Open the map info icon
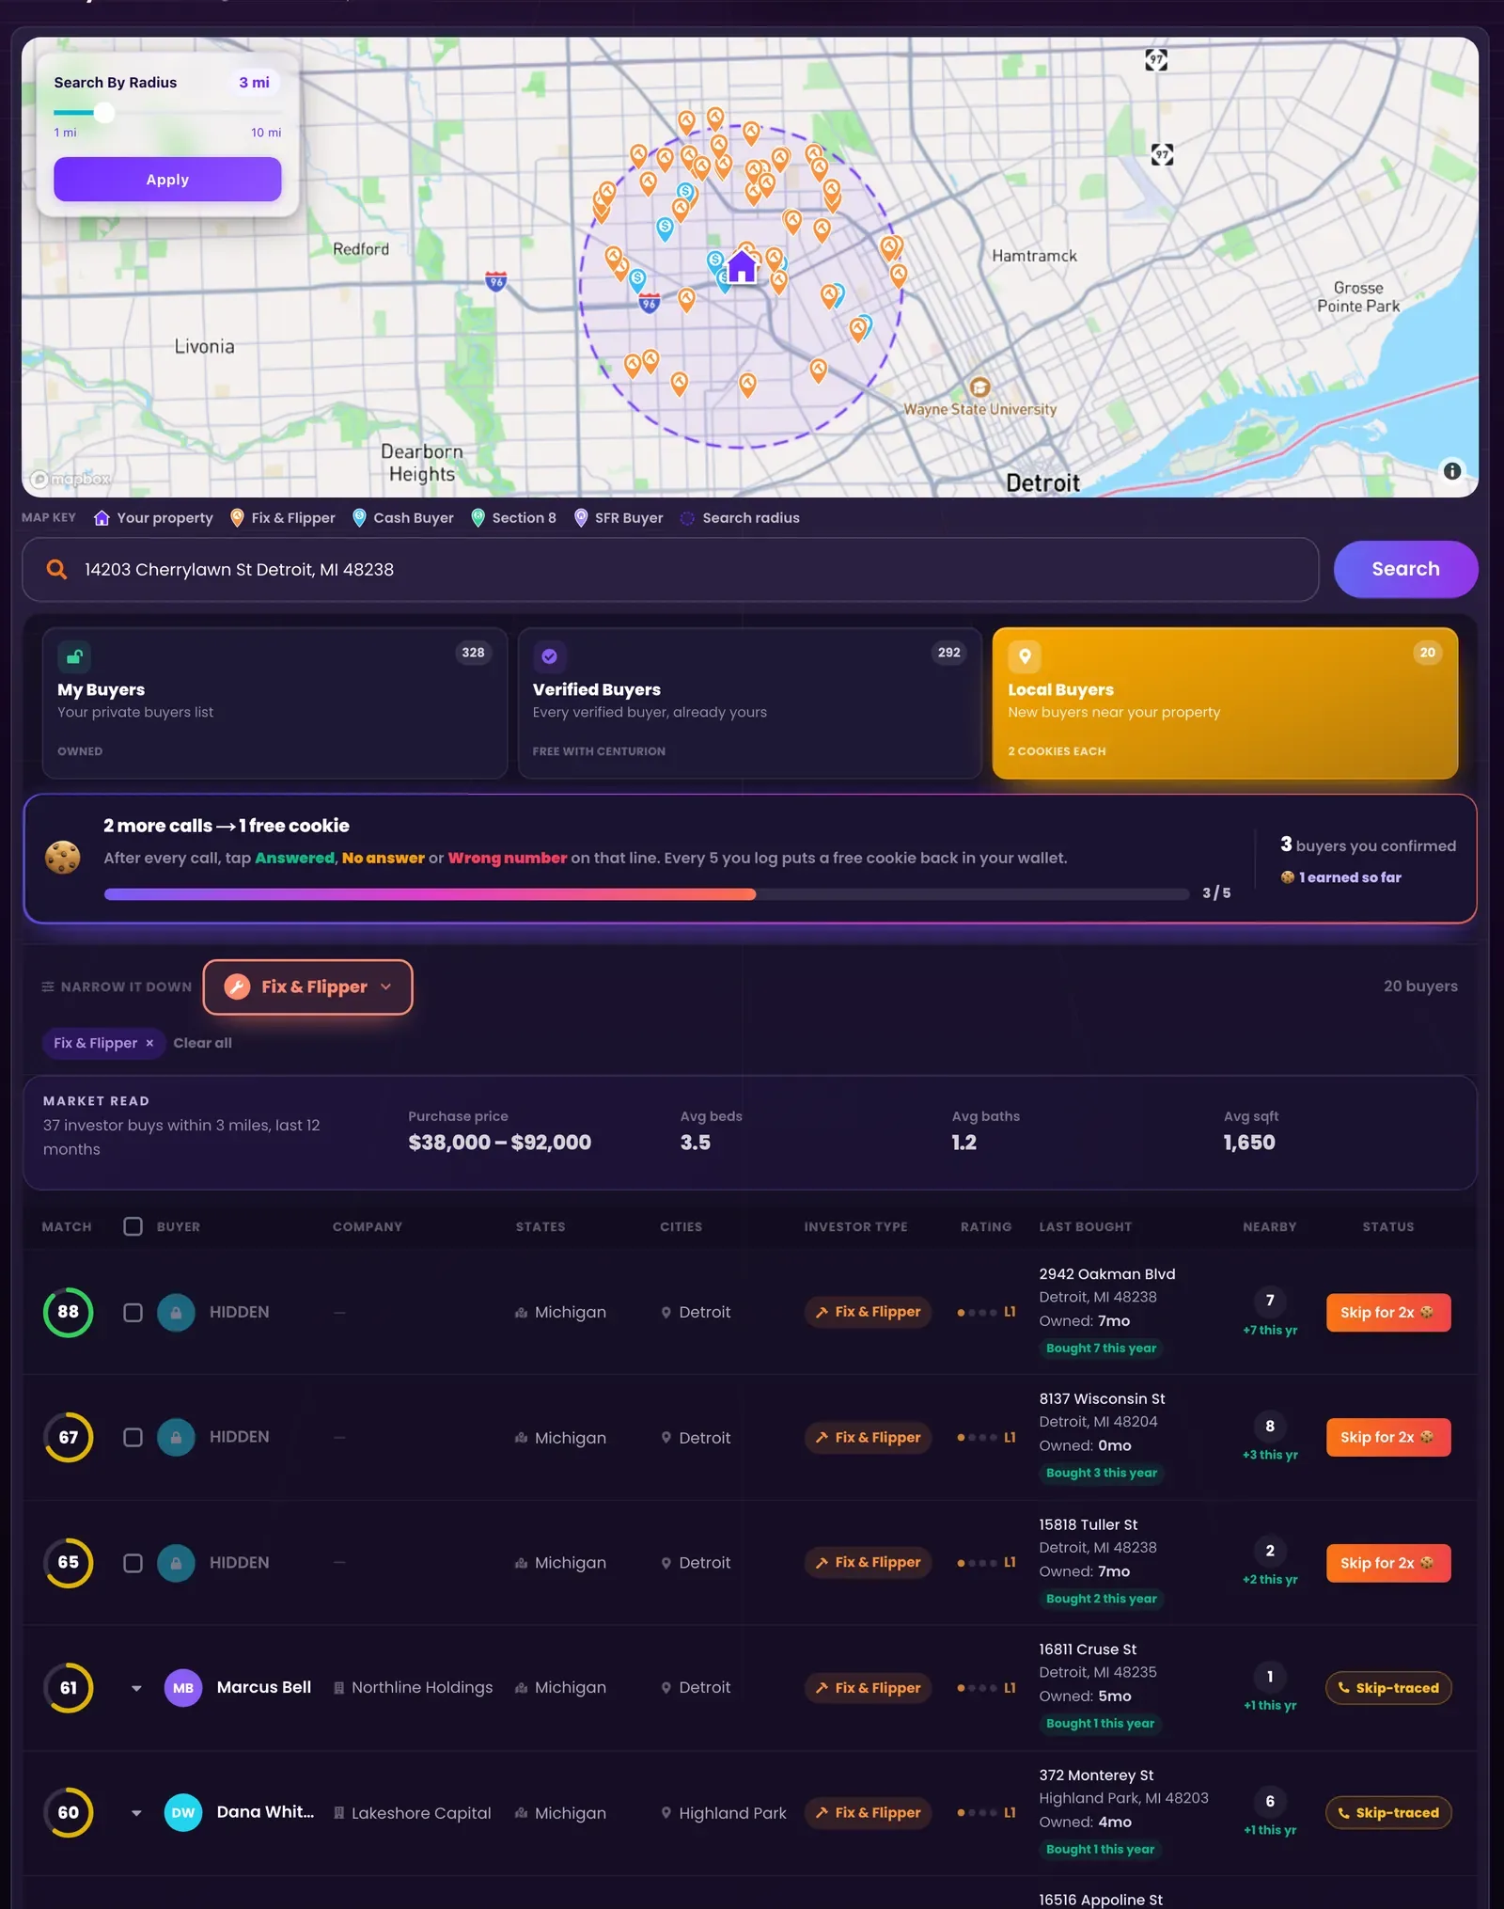The width and height of the screenshot is (1504, 1909). (x=1452, y=470)
